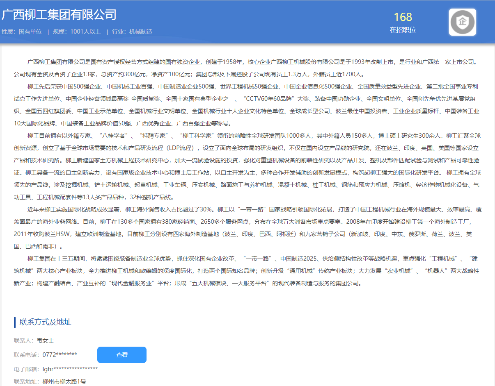This screenshot has width=495, height=386.
Task: Click the company logo placeholder icon
Action: point(463,22)
